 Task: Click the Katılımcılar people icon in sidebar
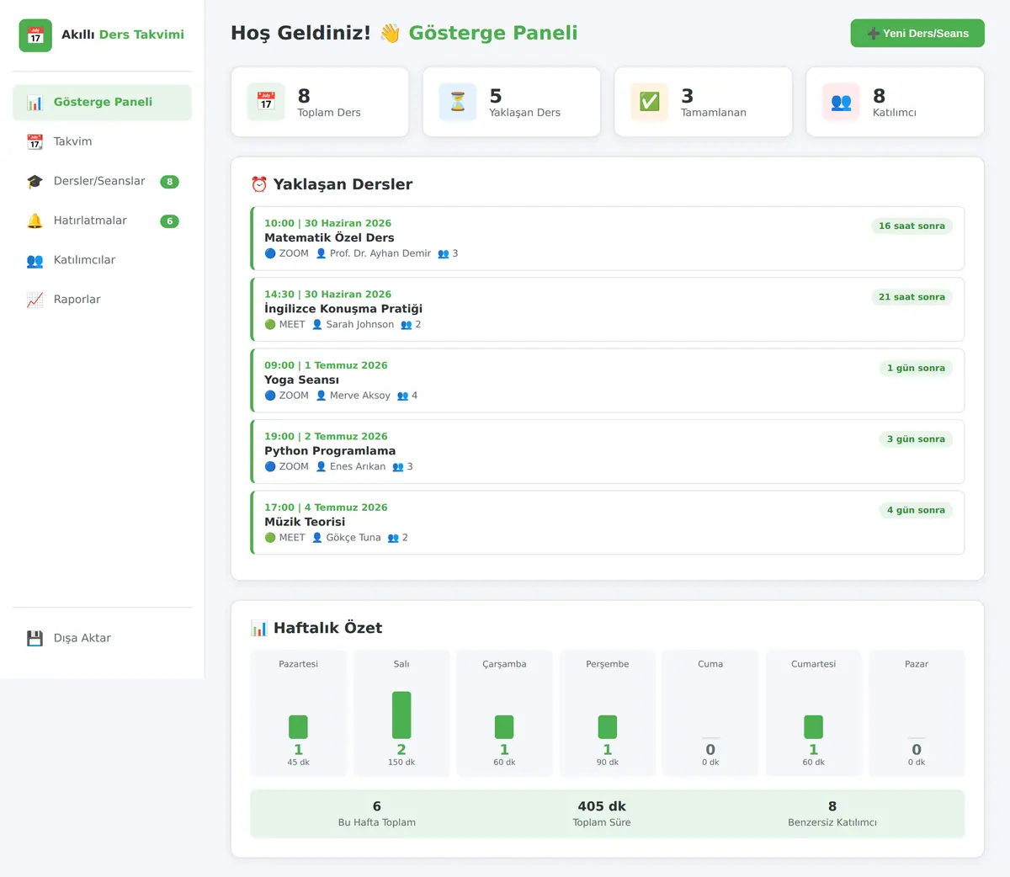(x=35, y=261)
